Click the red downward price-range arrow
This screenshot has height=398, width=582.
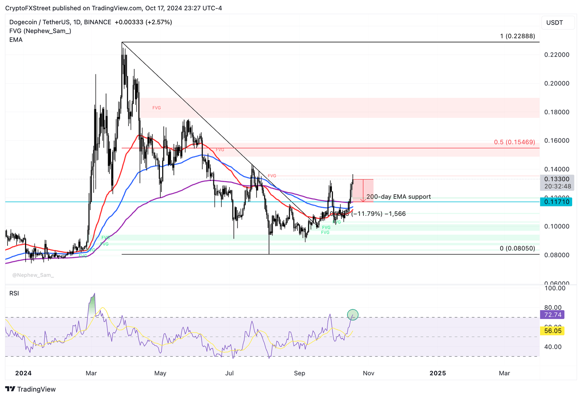pos(363,190)
